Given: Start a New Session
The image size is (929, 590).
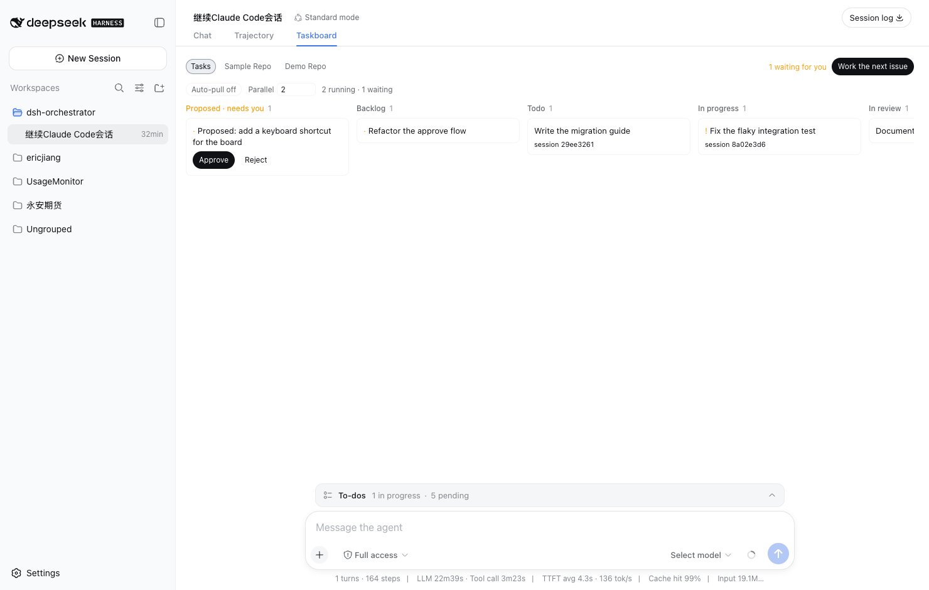Looking at the screenshot, I should click(88, 58).
